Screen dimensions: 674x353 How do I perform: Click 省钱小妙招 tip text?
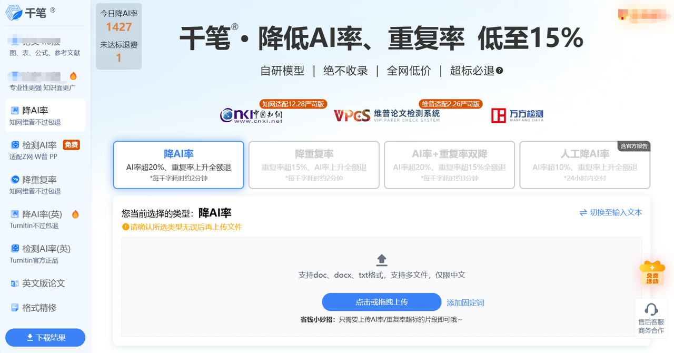tap(382, 319)
